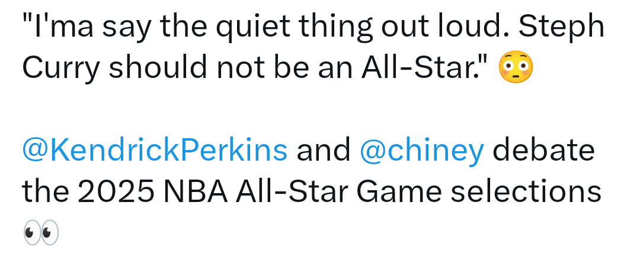Click the word "should" in the second line
Image resolution: width=640 pixels, height=267 pixels.
tap(158, 67)
